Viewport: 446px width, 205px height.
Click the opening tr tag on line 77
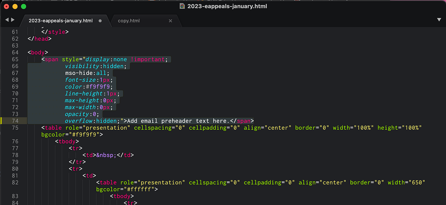pyautogui.click(x=75, y=148)
